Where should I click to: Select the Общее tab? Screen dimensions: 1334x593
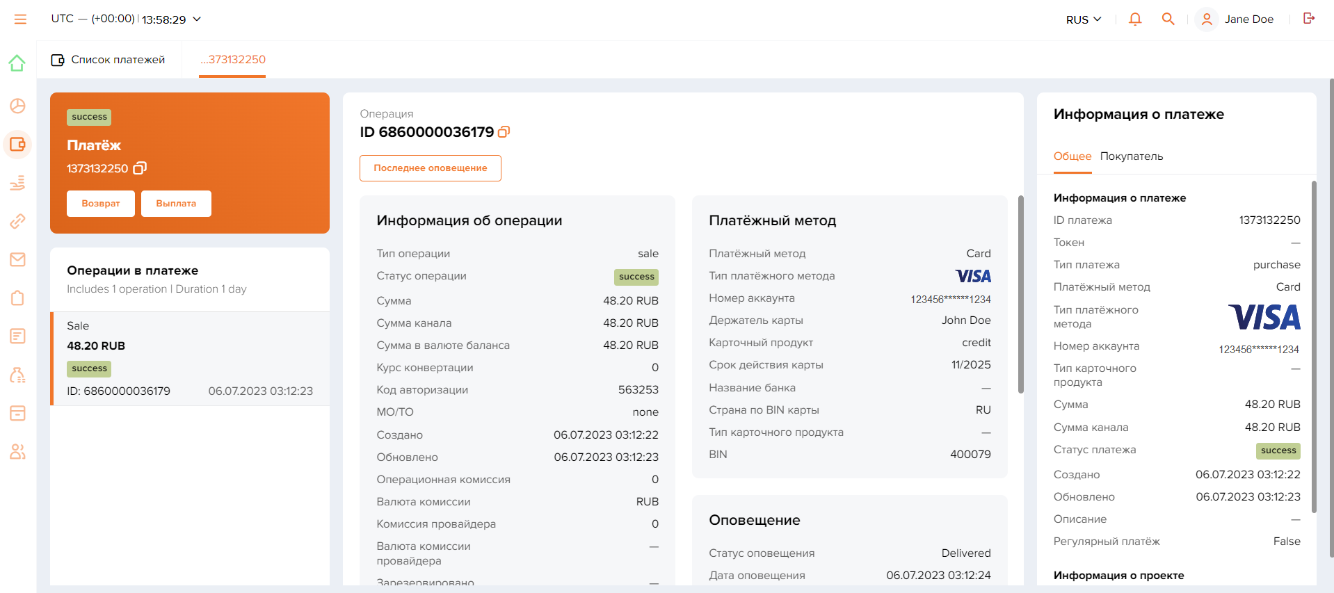click(x=1072, y=156)
